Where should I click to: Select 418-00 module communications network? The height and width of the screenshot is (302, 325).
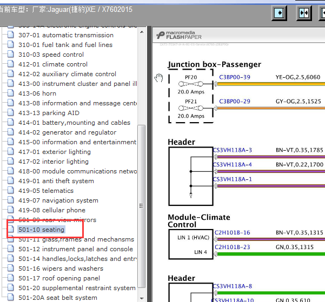click(77, 171)
